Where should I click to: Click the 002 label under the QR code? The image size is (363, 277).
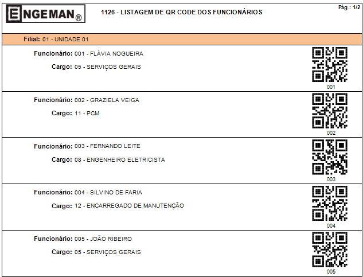pos(331,132)
